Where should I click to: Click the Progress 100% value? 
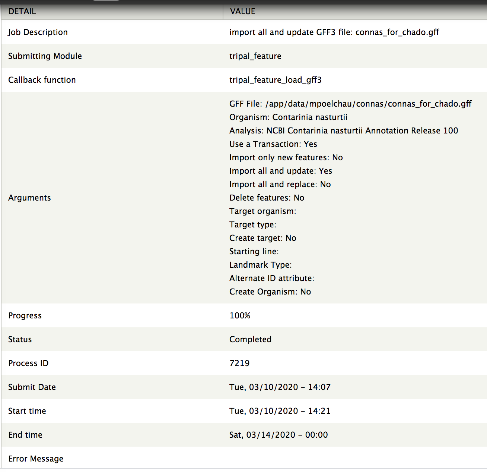(x=240, y=316)
